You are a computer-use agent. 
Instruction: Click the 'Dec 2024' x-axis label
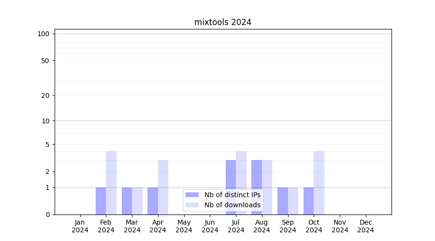click(x=366, y=226)
